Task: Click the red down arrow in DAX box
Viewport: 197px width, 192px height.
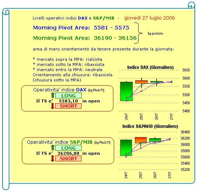Action: (53, 106)
